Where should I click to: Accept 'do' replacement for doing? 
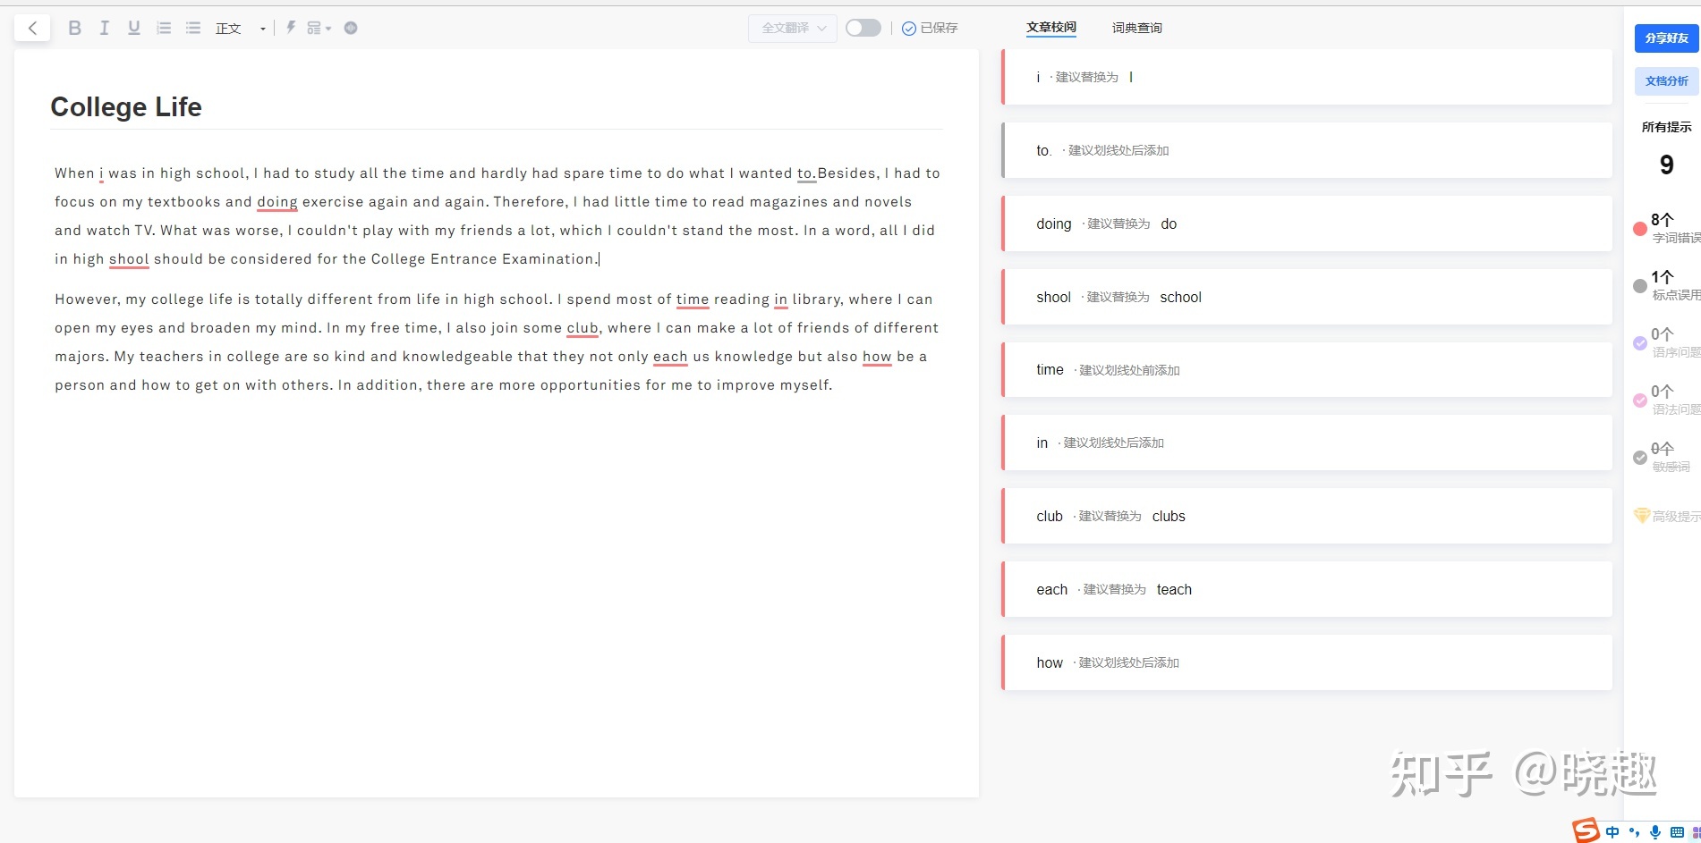(1169, 223)
